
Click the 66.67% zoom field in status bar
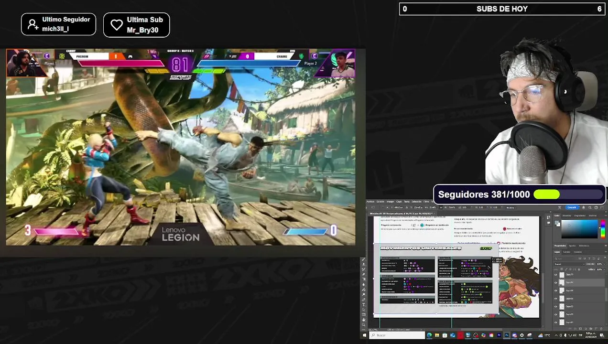(x=373, y=330)
